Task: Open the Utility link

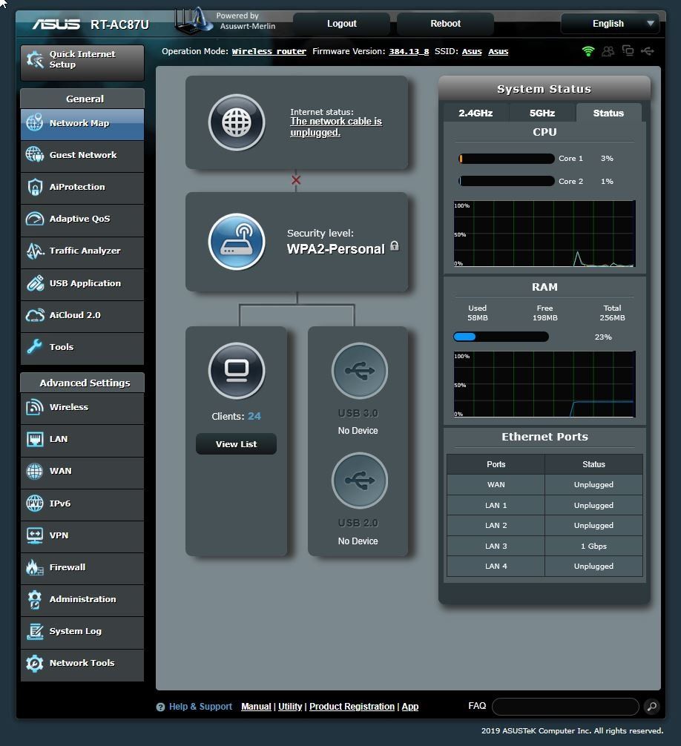Action: [x=290, y=707]
